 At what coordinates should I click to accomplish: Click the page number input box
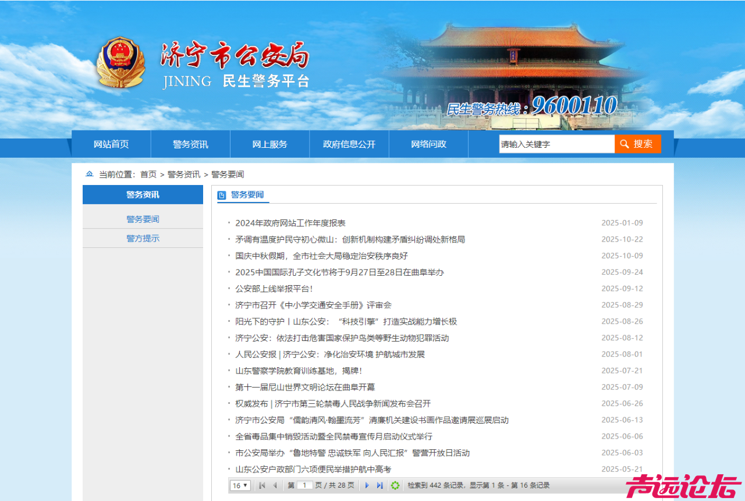point(305,485)
